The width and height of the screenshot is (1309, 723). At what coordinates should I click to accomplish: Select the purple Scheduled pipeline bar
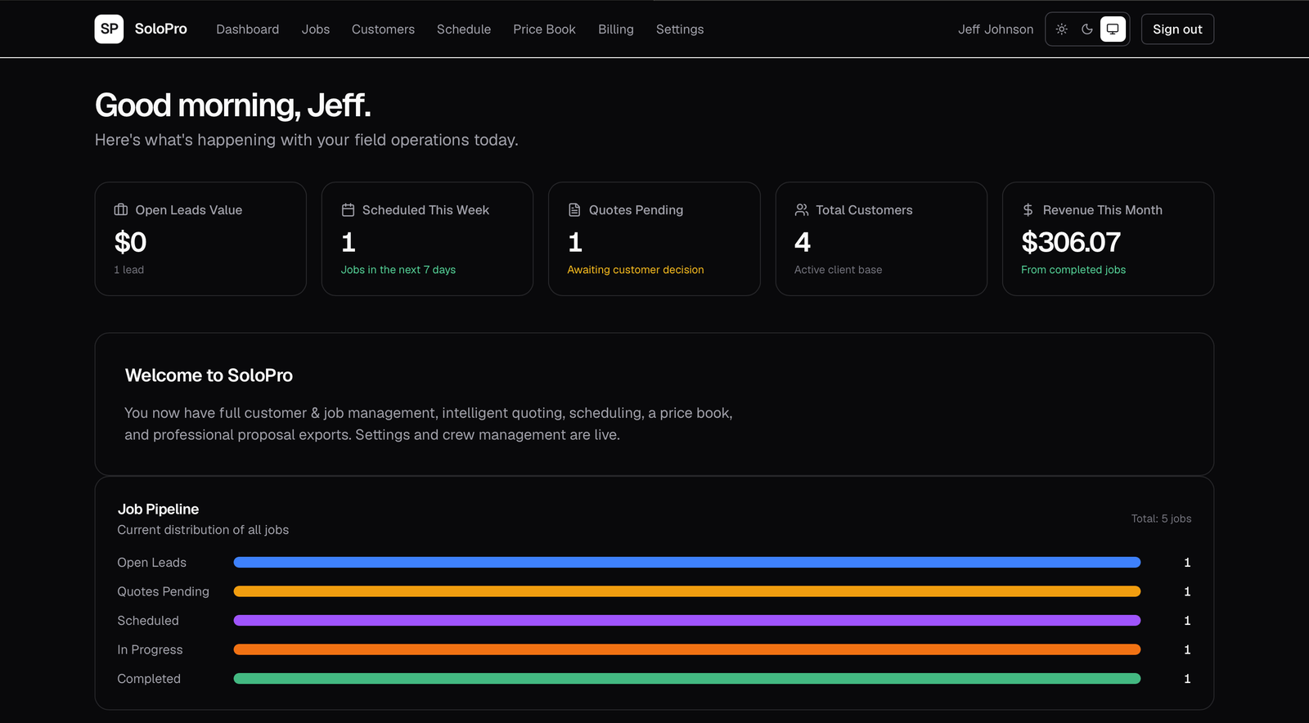click(x=687, y=621)
